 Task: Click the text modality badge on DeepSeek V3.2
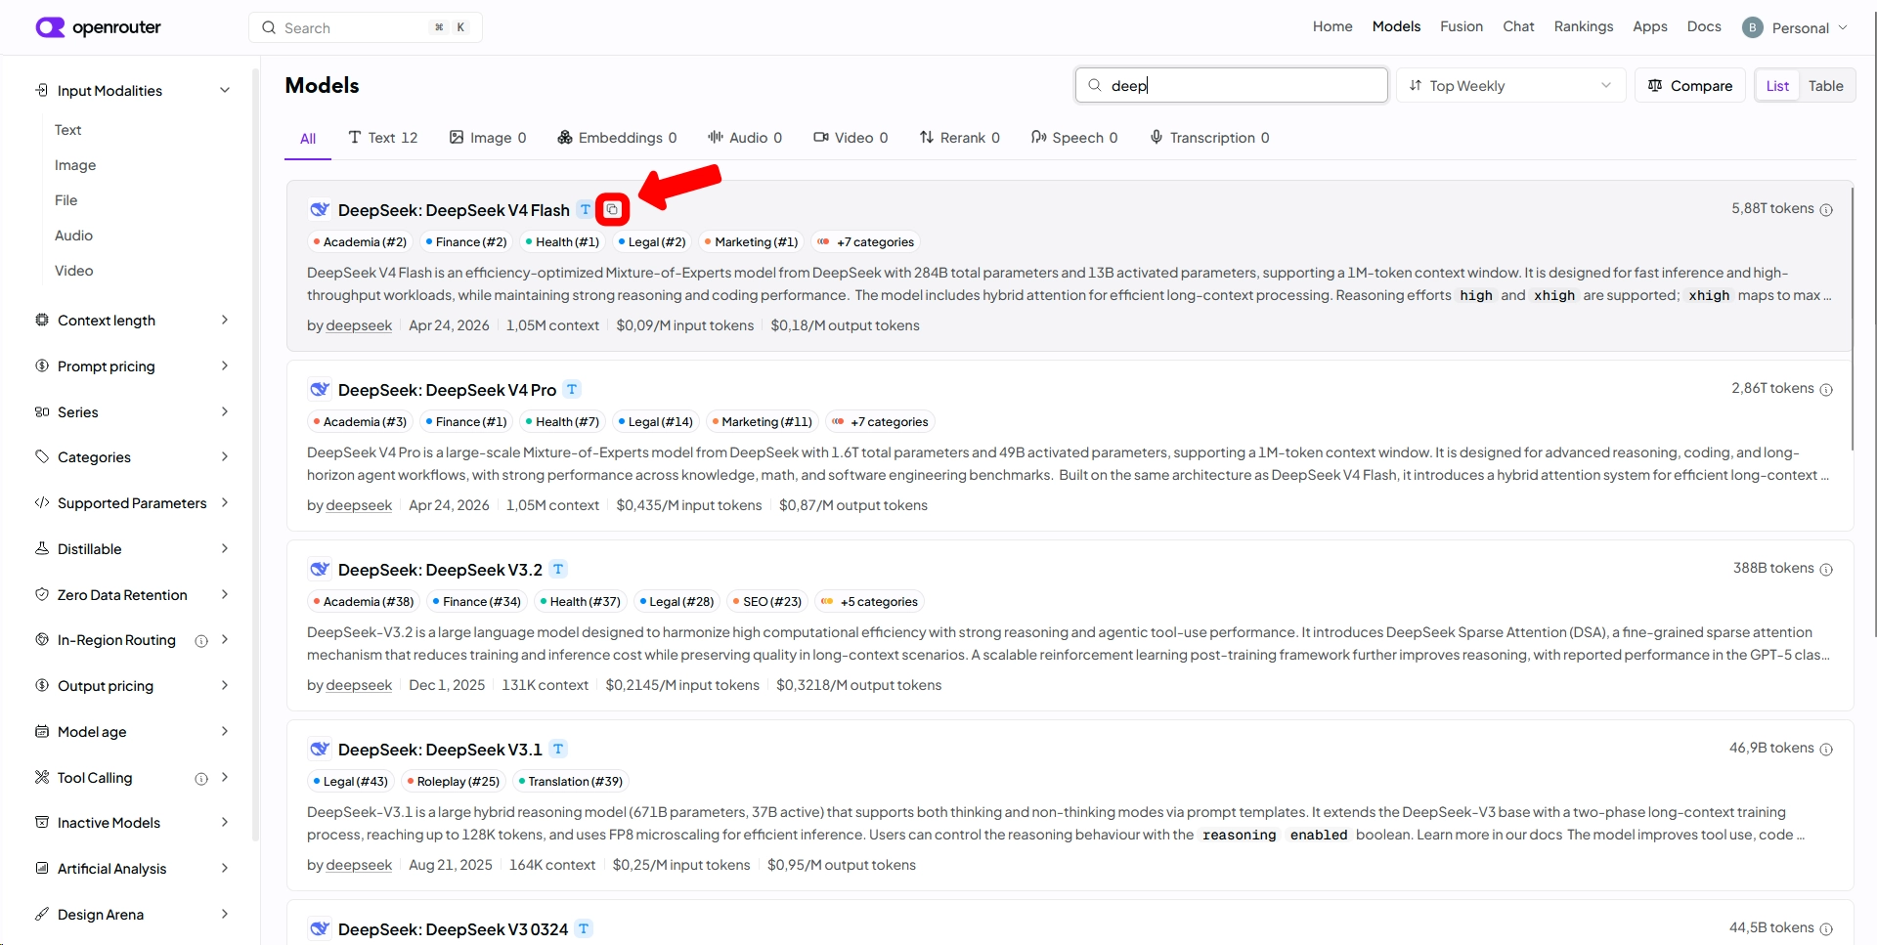click(558, 569)
